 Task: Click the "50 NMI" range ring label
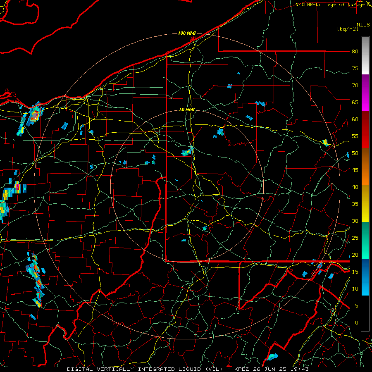187,110
